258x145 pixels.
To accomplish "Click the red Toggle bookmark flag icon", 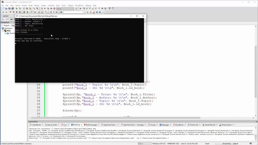I will tap(10, 12).
